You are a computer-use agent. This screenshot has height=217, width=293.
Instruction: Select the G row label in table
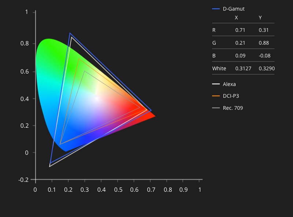pyautogui.click(x=214, y=43)
